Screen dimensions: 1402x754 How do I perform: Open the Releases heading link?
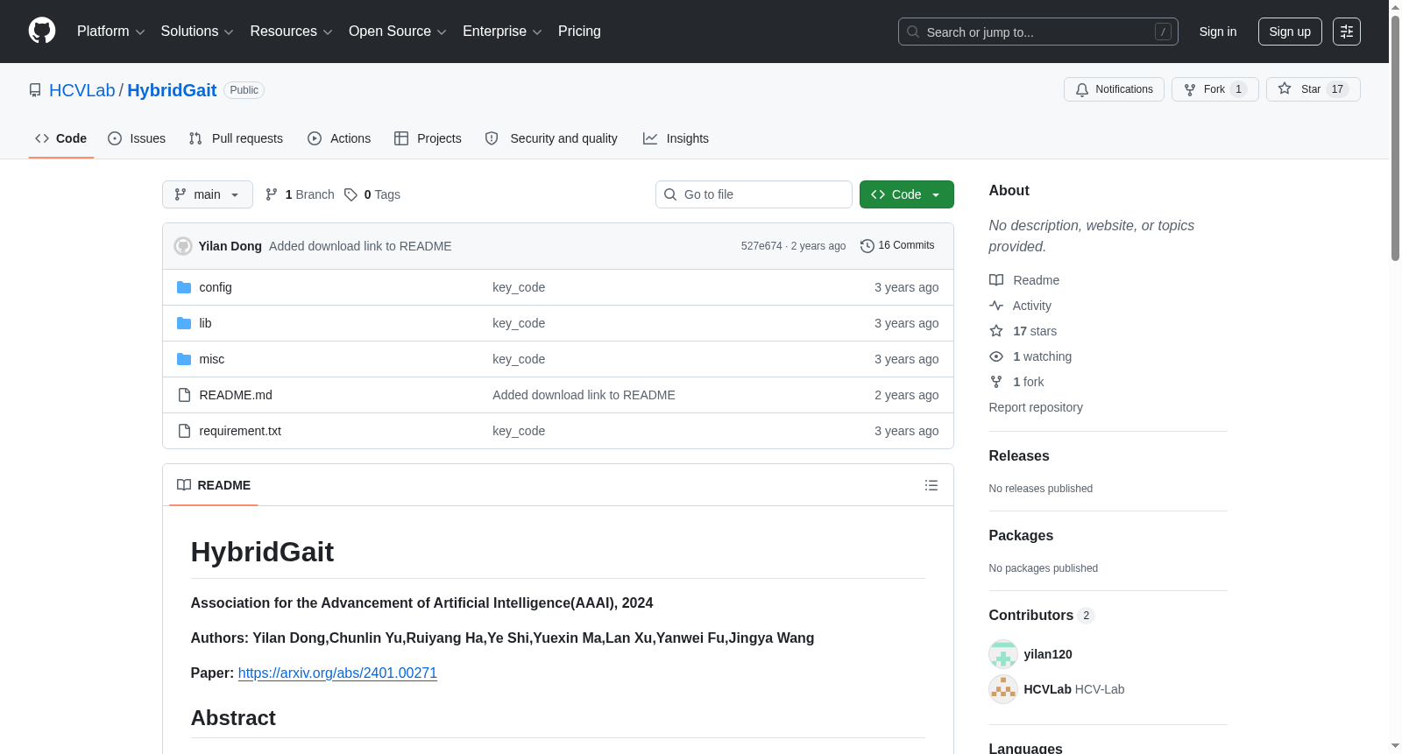point(1019,455)
